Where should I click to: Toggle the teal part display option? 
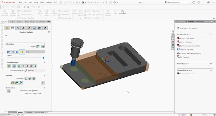click(x=19, y=66)
